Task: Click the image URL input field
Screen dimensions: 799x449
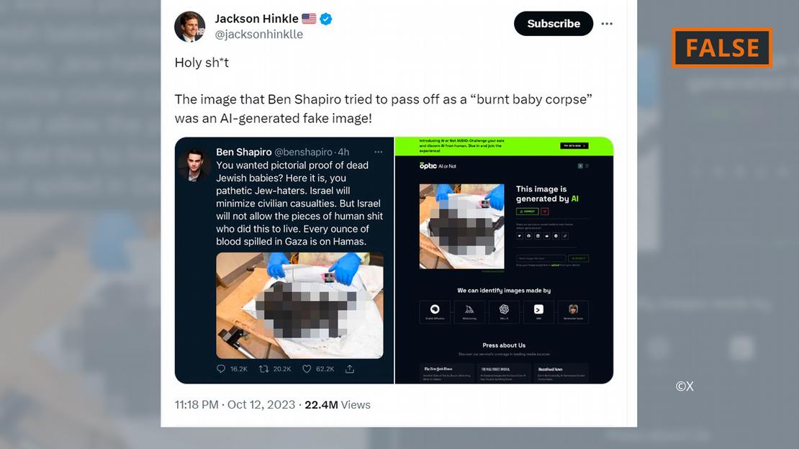Action: pos(541,258)
